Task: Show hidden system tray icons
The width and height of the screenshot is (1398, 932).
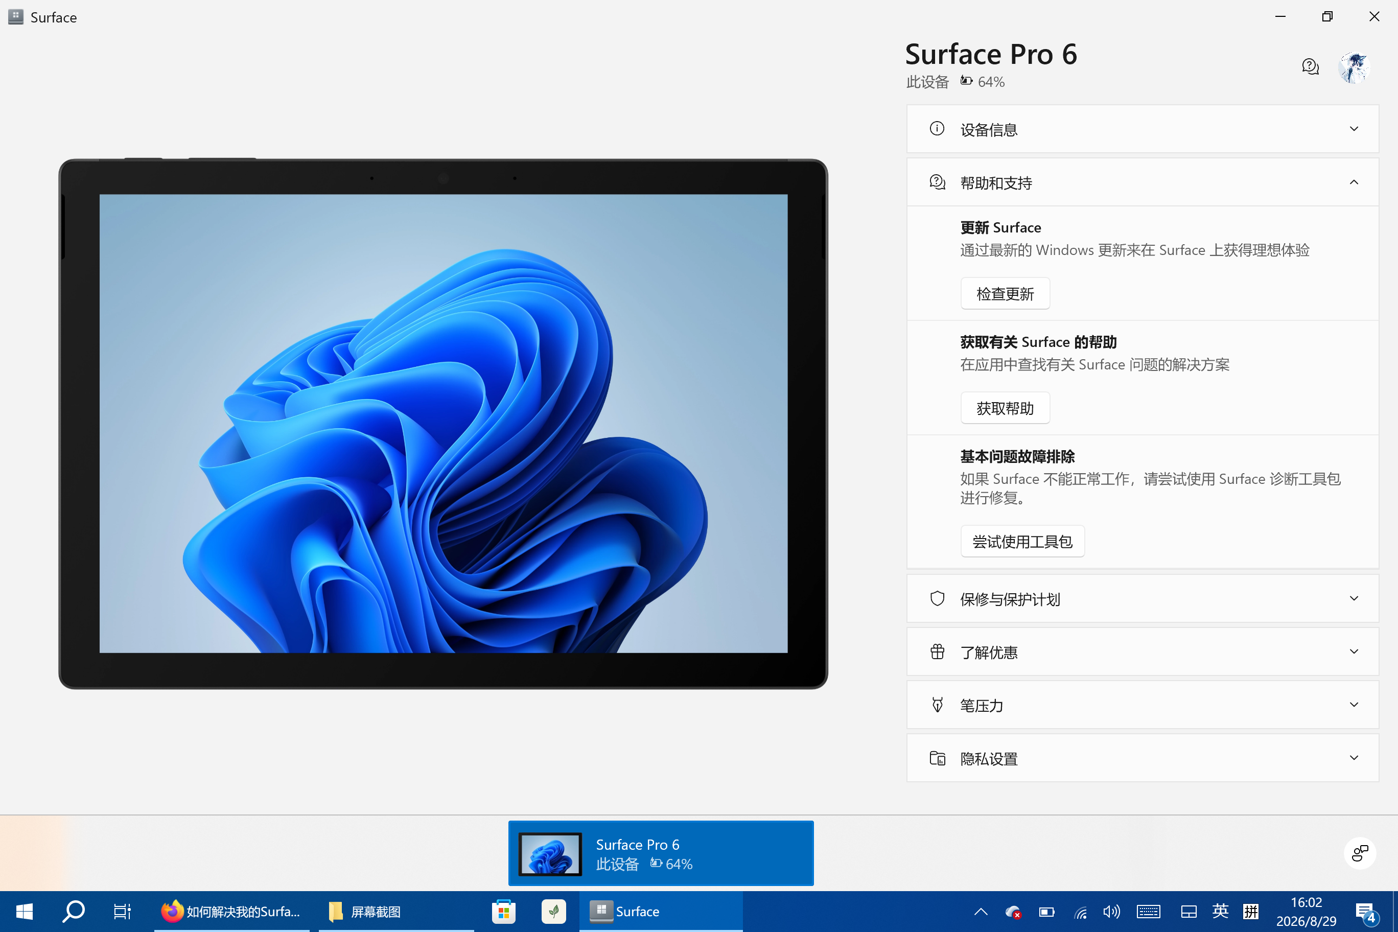Action: tap(981, 911)
